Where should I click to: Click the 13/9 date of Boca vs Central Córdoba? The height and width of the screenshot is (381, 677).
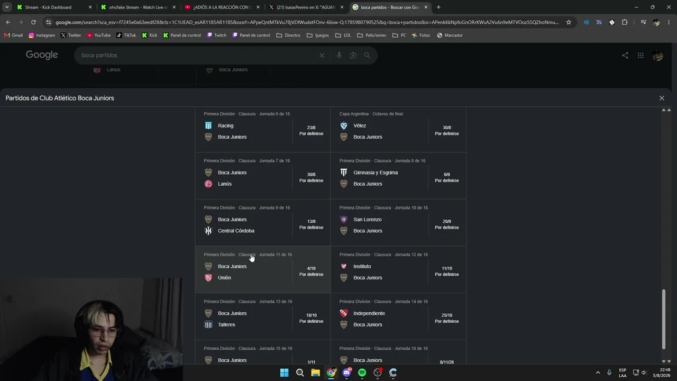[x=311, y=222]
